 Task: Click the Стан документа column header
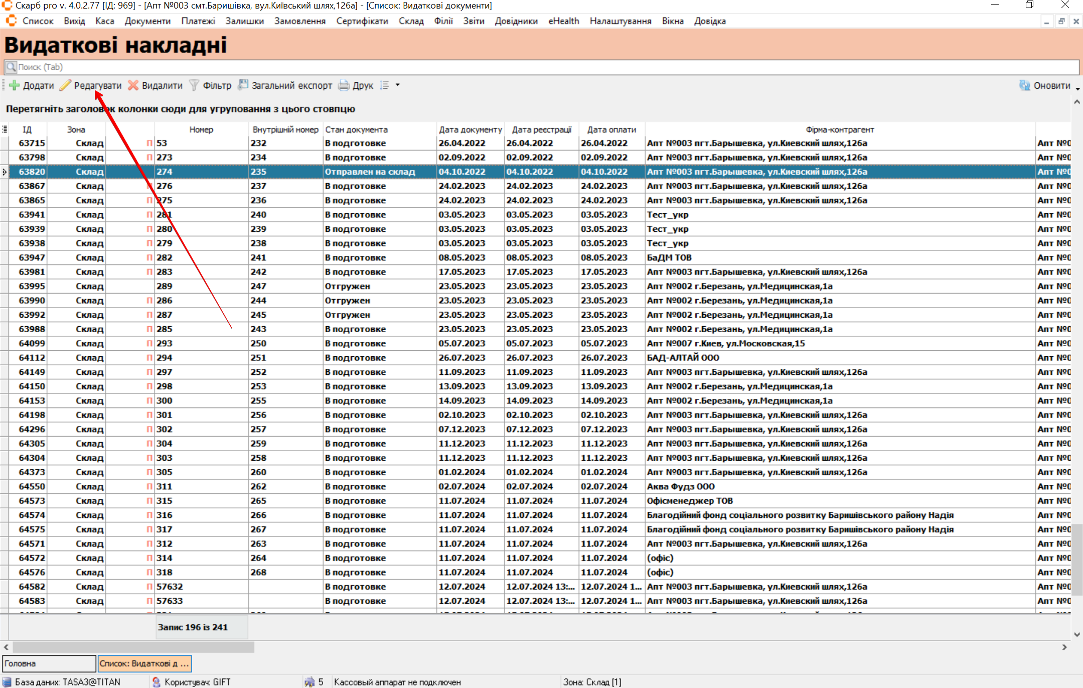point(356,129)
